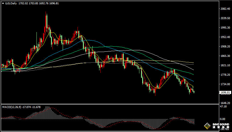Image resolution: width=232 pixels, height=132 pixels.
Task: Select the 2082.40 price axis label
Action: point(225,9)
